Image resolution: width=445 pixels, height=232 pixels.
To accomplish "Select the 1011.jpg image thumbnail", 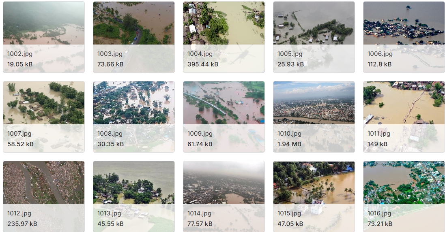I will (x=404, y=103).
